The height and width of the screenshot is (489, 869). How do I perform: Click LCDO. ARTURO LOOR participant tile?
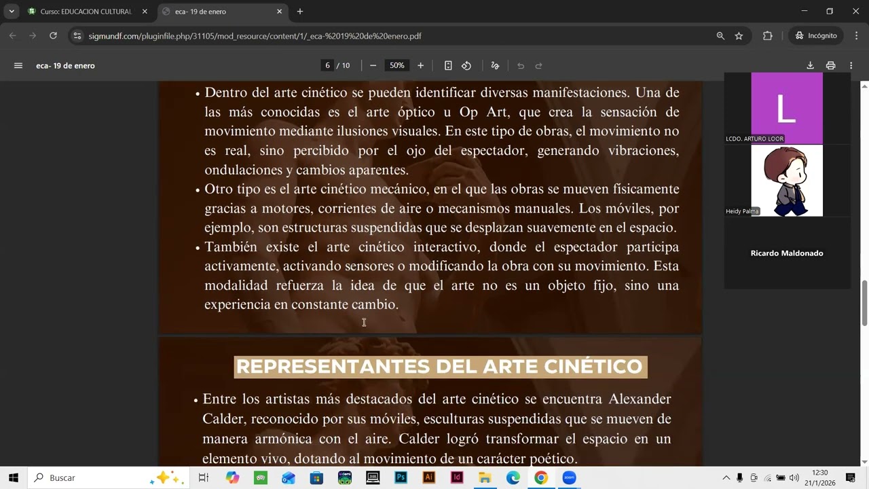(x=787, y=108)
